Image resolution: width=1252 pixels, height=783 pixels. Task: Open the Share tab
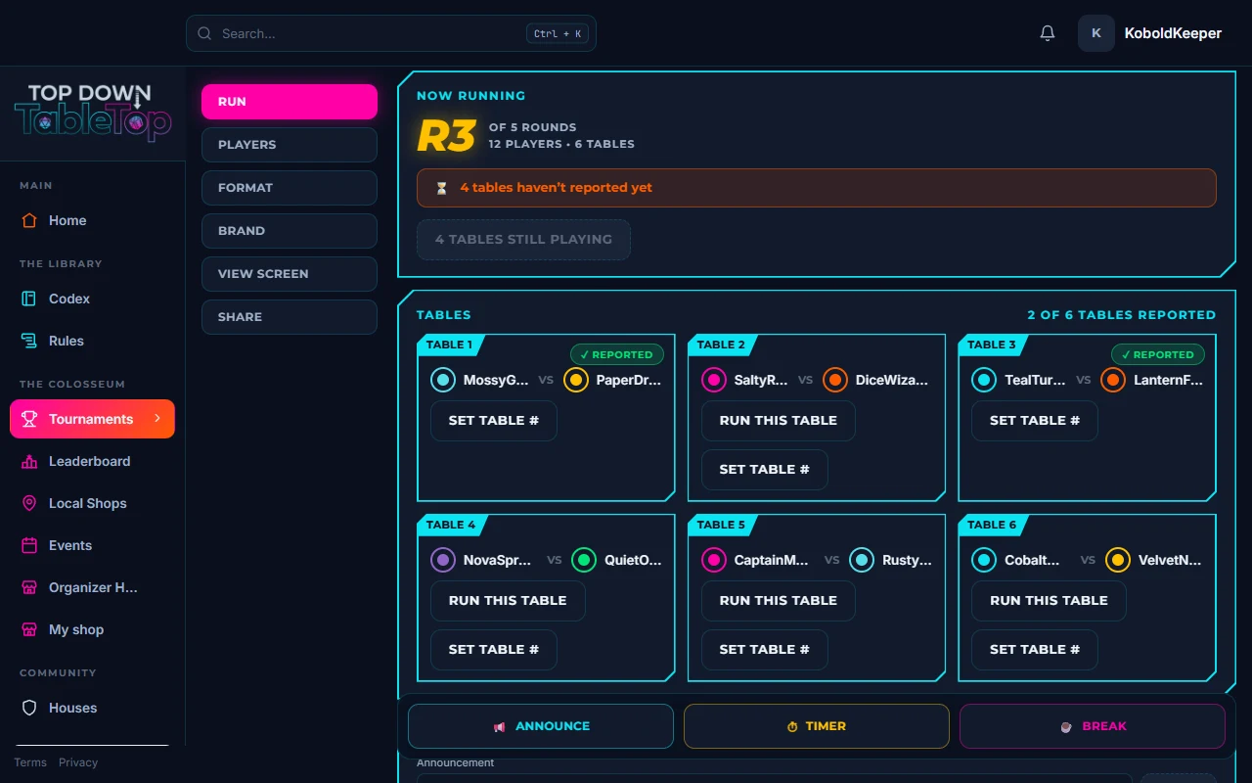click(x=290, y=317)
